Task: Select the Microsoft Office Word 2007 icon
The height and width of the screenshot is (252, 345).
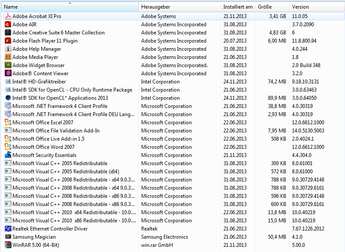Action: click(x=8, y=147)
